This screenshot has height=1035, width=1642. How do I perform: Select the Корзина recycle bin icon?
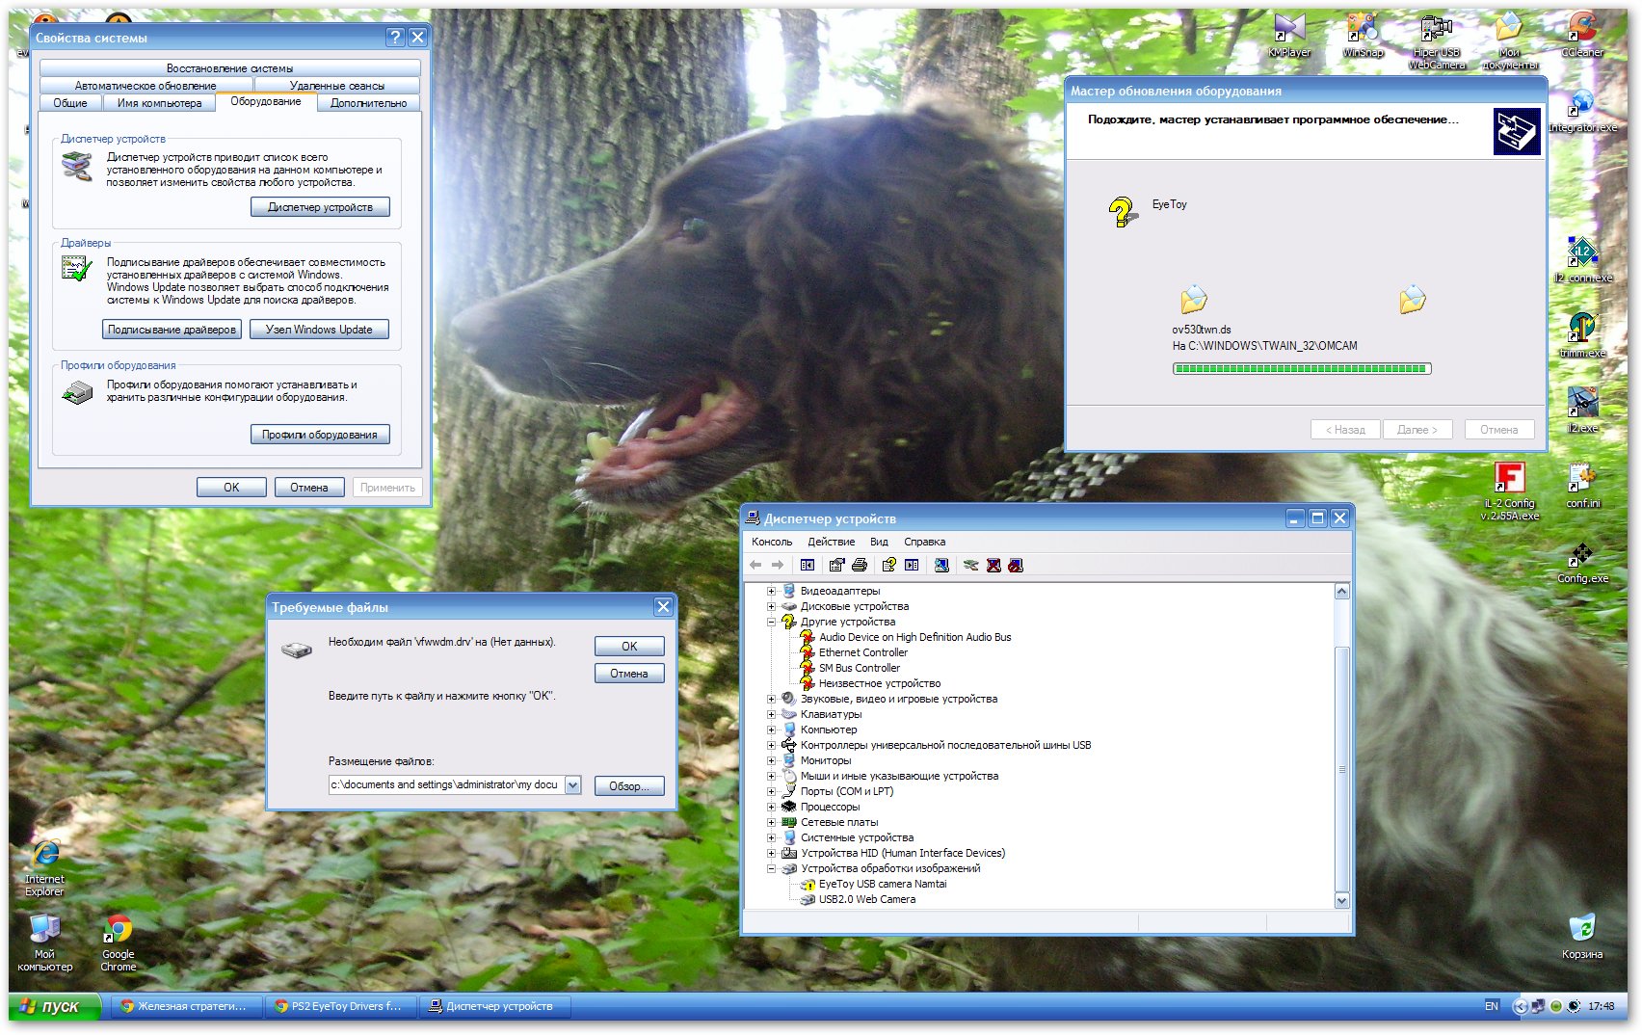(1582, 937)
